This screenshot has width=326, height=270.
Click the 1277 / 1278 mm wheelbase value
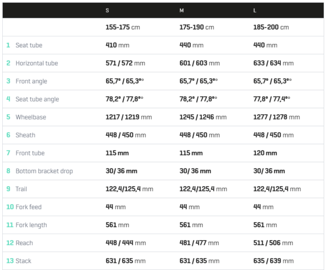(x=277, y=117)
